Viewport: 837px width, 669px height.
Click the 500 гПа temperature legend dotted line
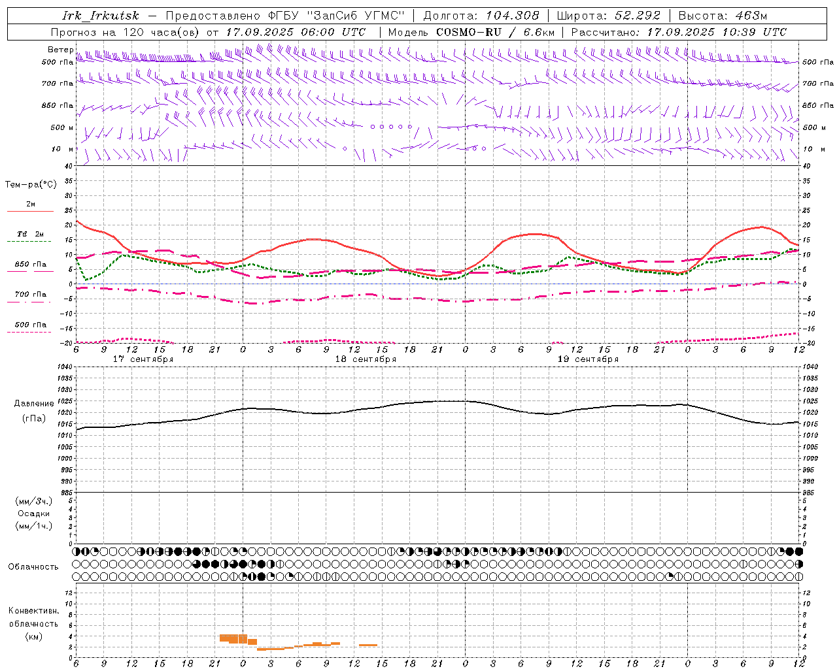29,332
